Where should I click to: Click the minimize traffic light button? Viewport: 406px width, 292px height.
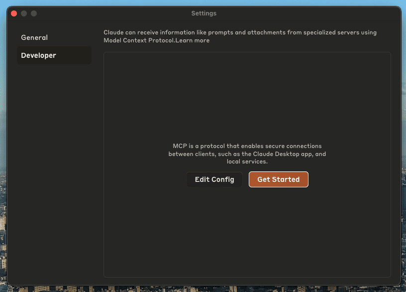(23, 13)
